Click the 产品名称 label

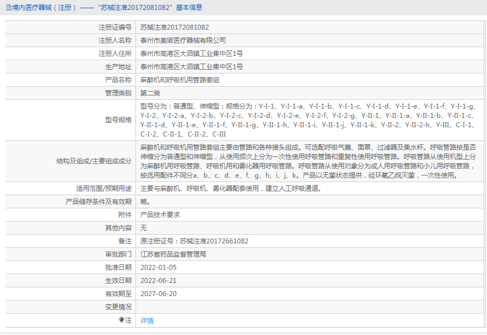pos(118,80)
